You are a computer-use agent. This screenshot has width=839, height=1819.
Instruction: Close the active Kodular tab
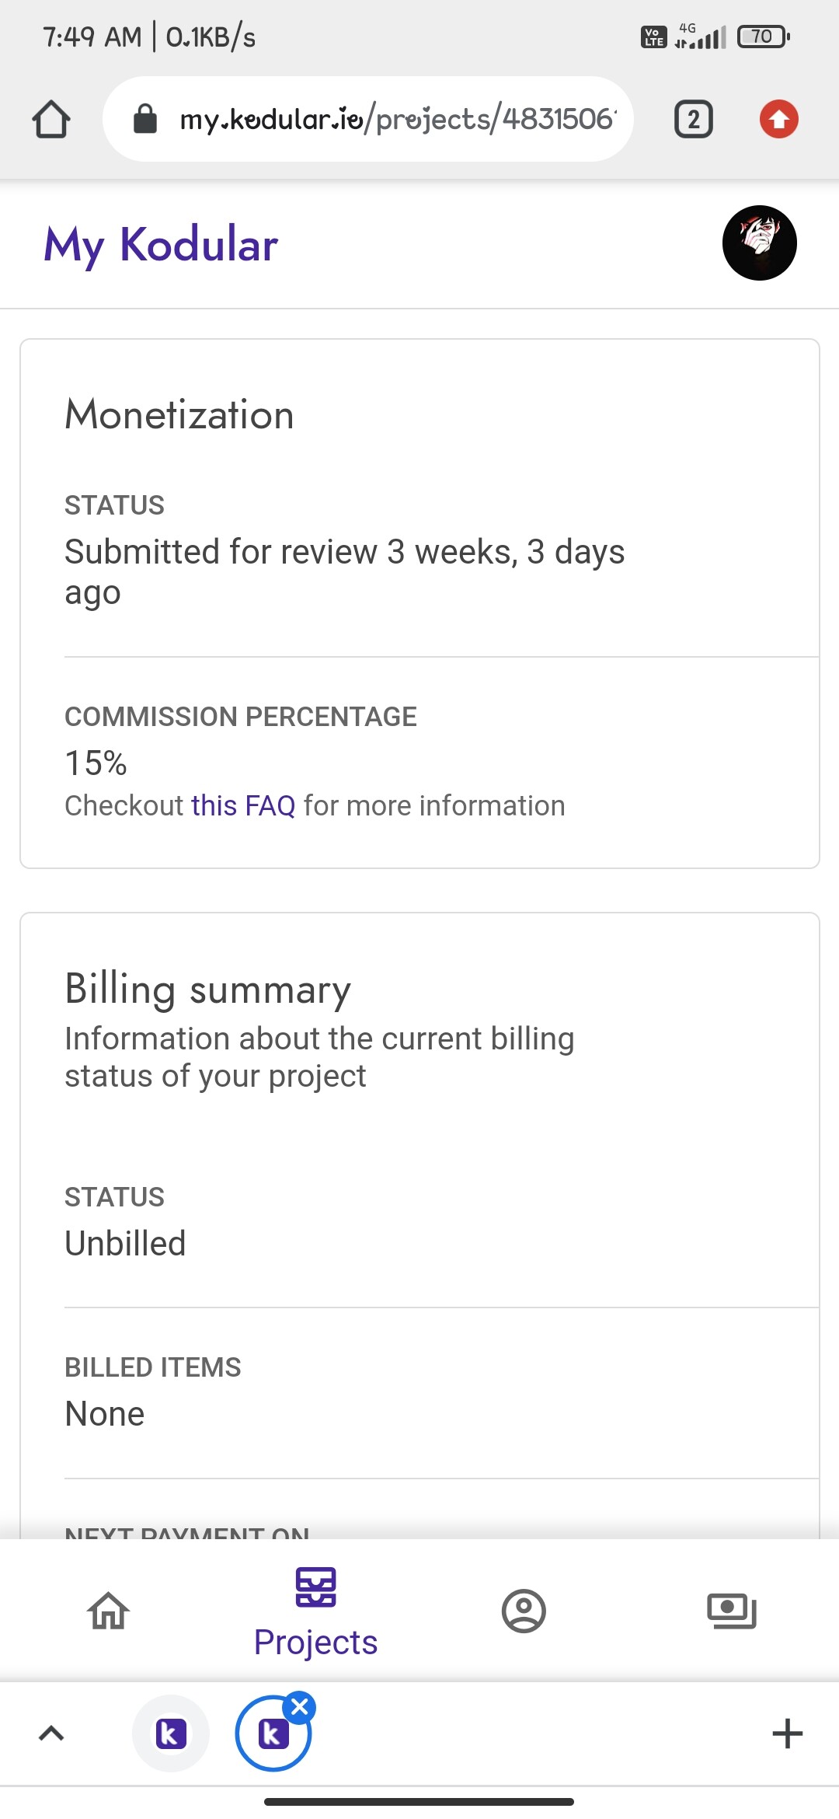click(299, 1708)
